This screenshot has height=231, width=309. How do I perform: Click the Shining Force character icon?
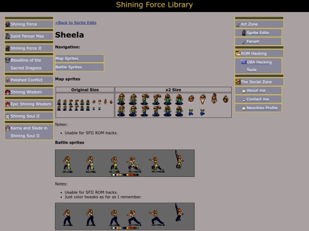(7, 24)
